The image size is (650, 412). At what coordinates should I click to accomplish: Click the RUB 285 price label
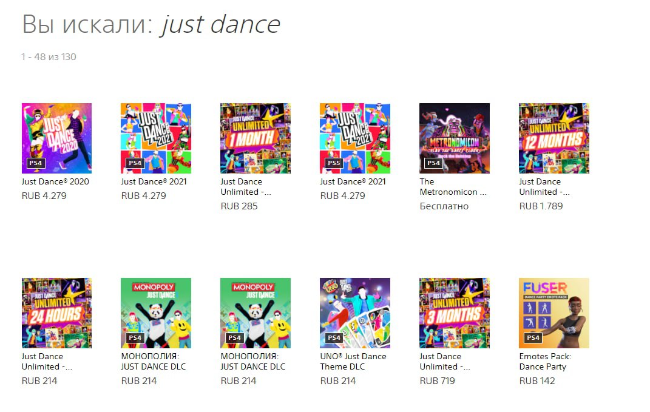(239, 206)
